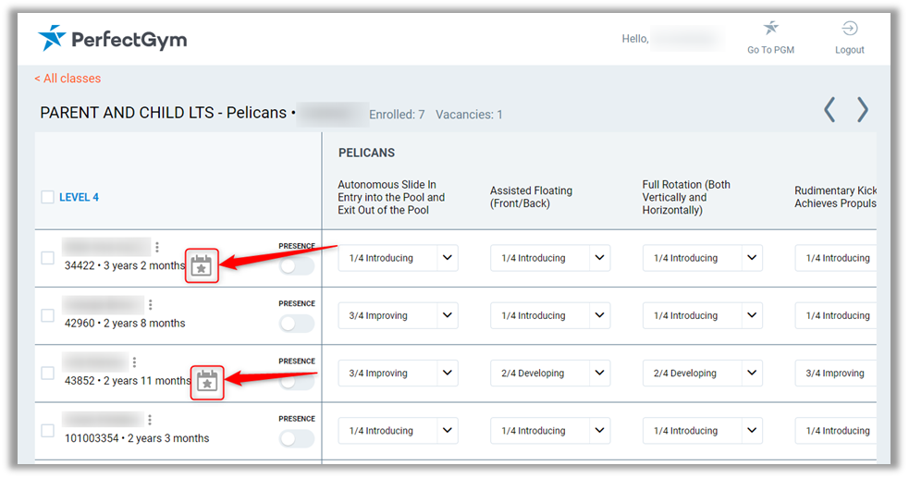Click the Assisted Floating column header
The height and width of the screenshot is (478, 909).
point(531,197)
